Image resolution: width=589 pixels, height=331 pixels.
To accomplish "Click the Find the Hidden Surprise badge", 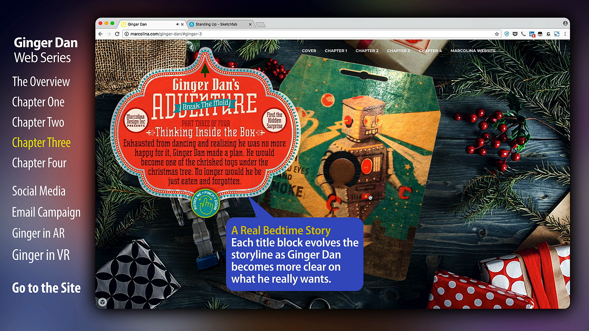I will 274,120.
